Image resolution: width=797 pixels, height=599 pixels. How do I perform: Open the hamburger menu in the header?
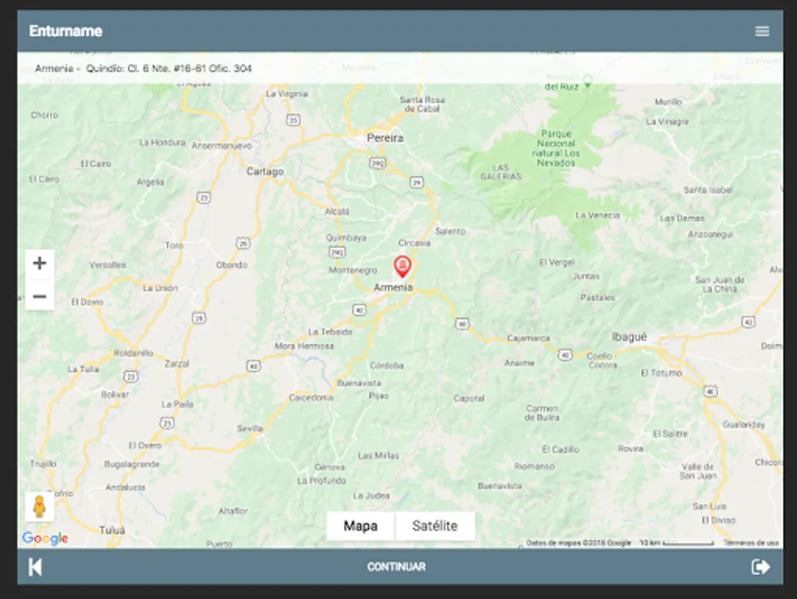762,31
